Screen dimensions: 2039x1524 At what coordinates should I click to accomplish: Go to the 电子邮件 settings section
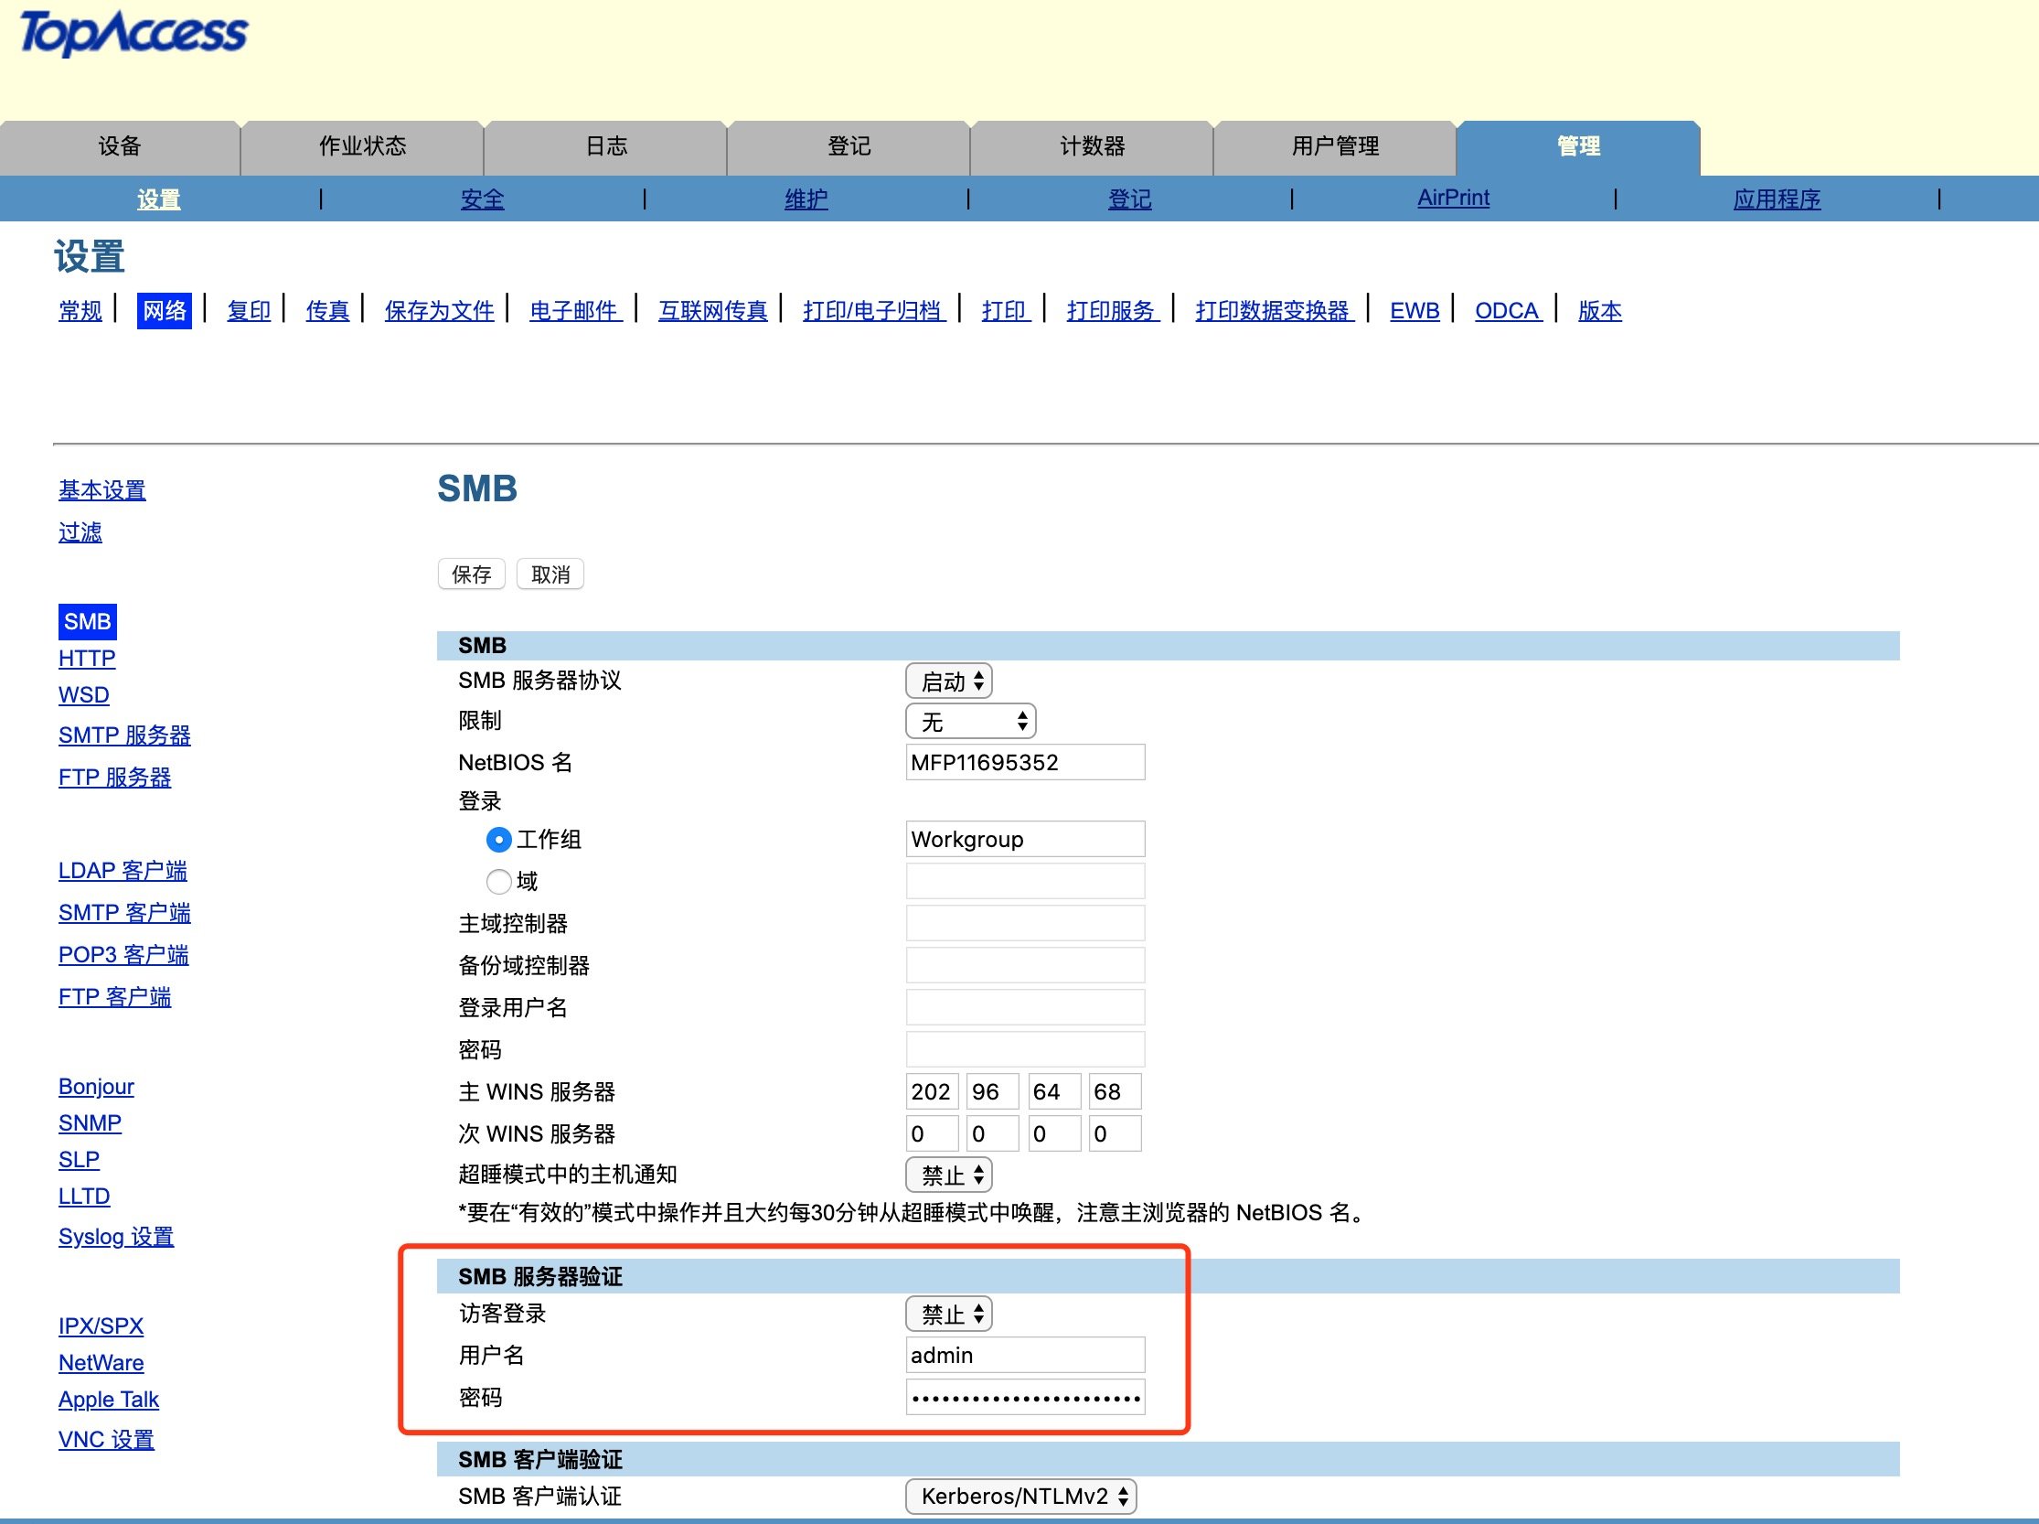coord(574,311)
